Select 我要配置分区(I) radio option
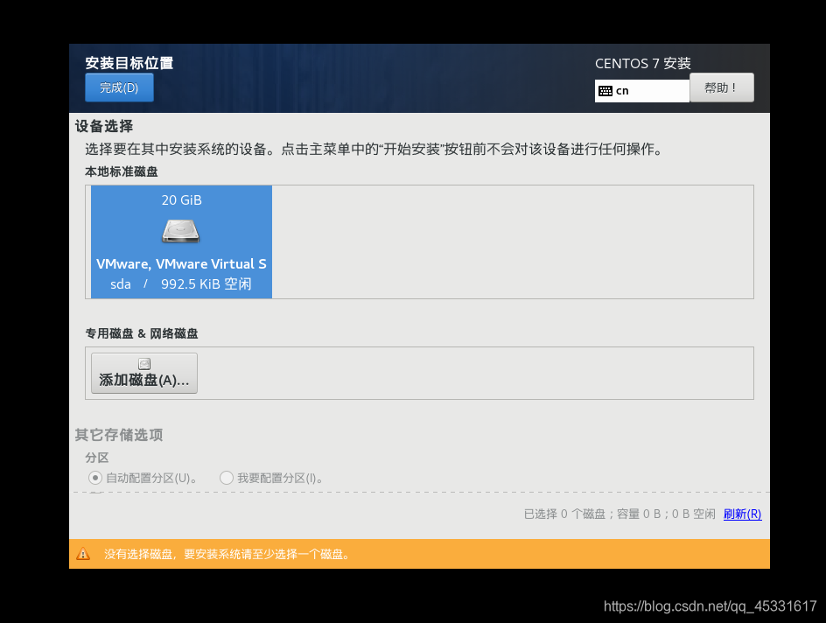This screenshot has width=826, height=623. click(x=271, y=478)
